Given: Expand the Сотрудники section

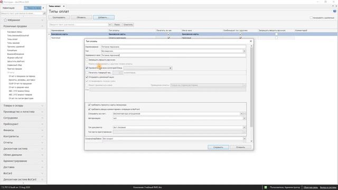Looking at the screenshot, I should (x=23, y=118).
